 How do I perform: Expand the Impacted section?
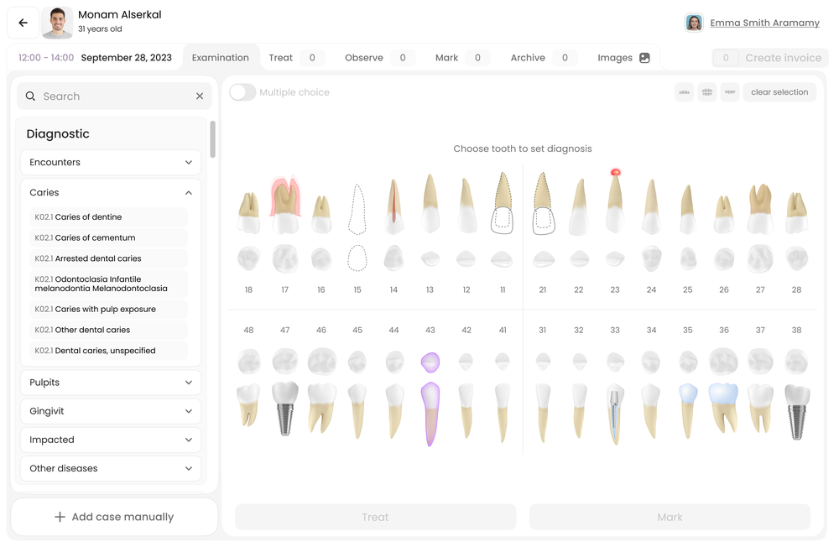(111, 440)
